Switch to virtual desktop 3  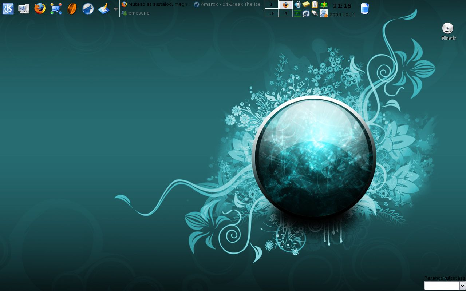pyautogui.click(x=272, y=13)
